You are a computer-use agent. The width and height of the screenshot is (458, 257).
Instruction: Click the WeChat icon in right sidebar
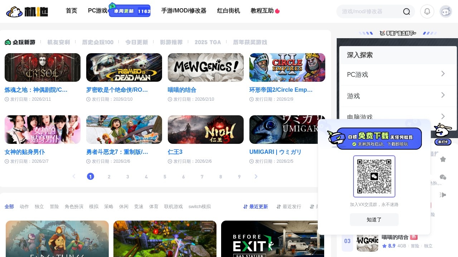pos(443,177)
